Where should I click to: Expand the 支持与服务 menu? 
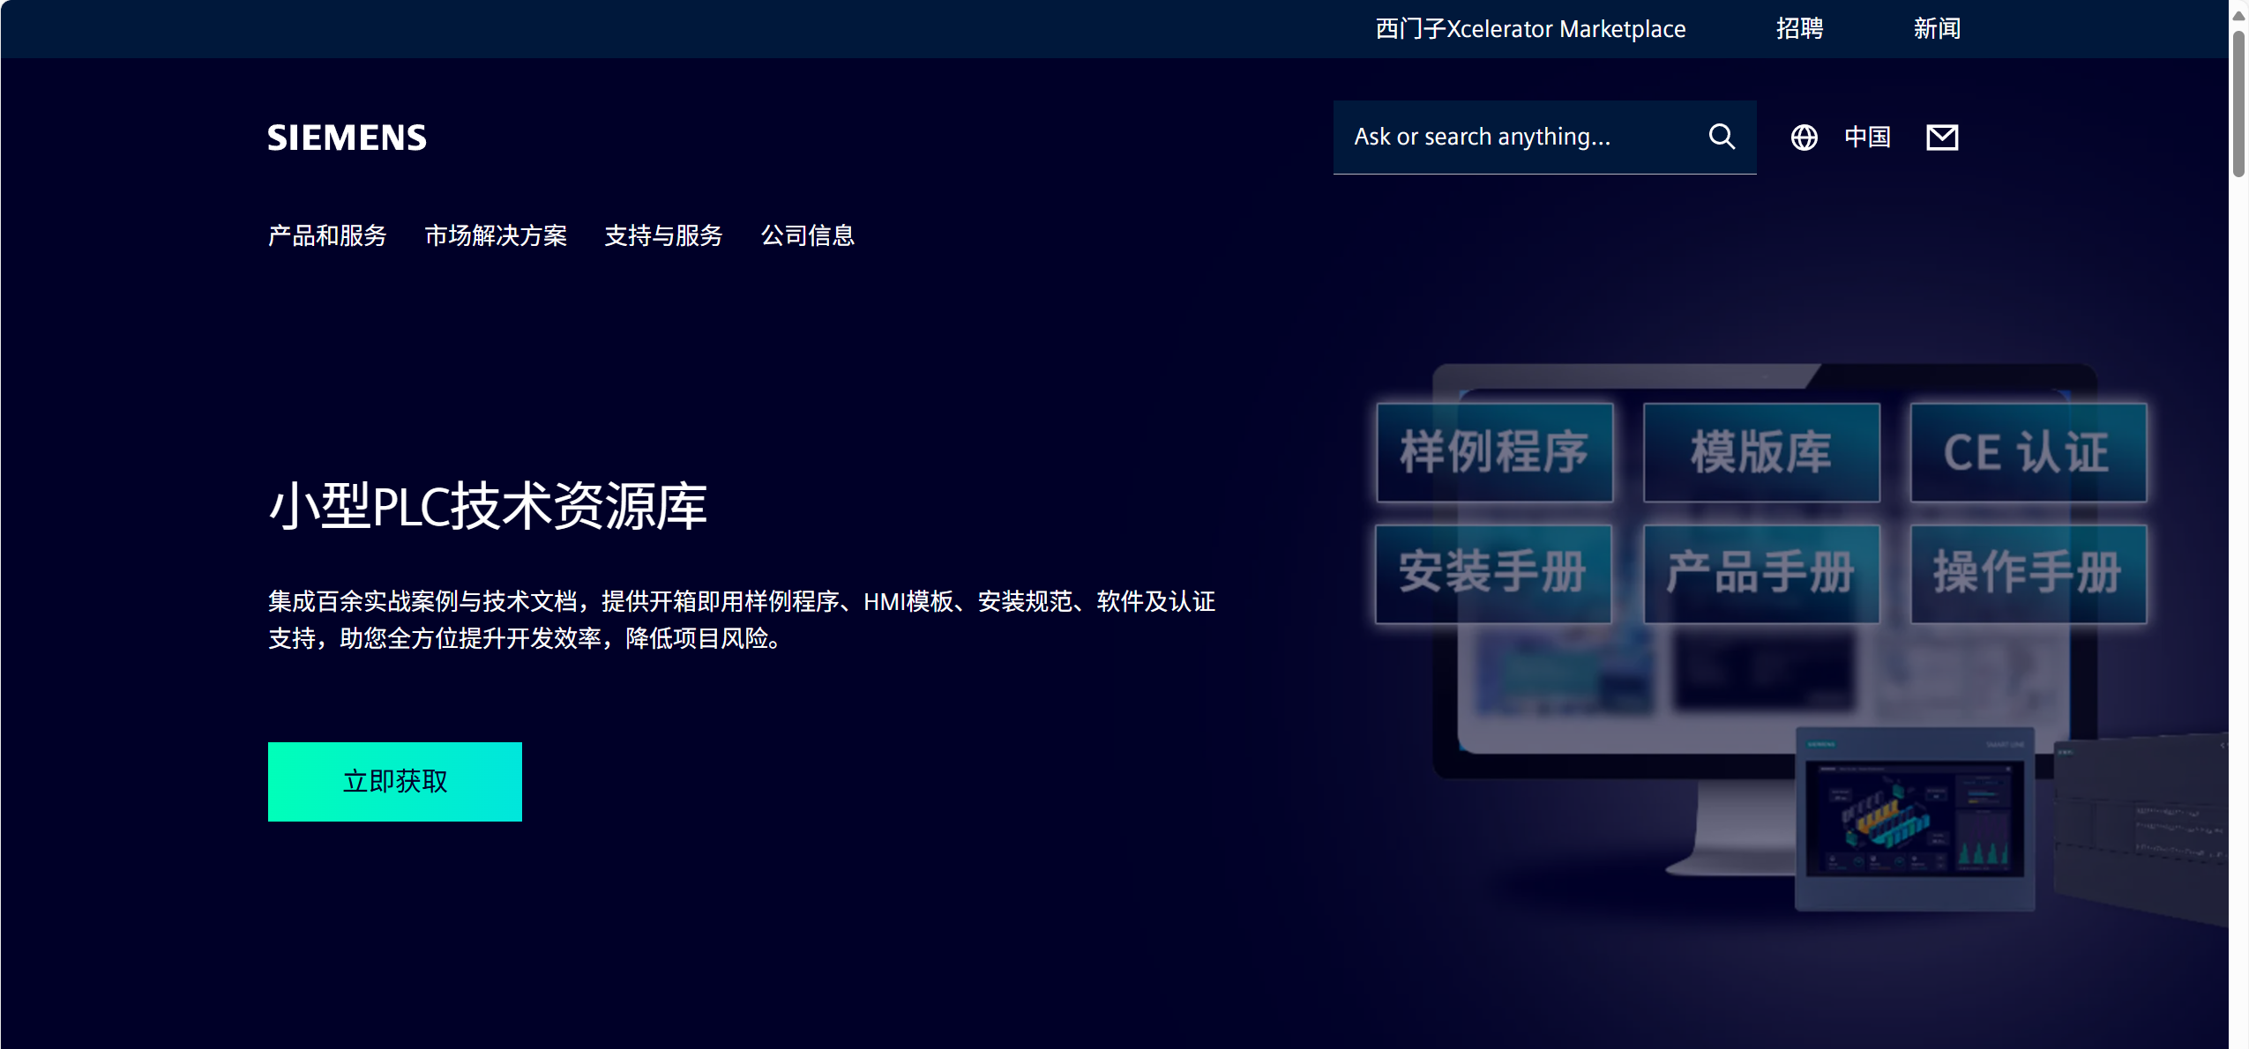(x=663, y=235)
